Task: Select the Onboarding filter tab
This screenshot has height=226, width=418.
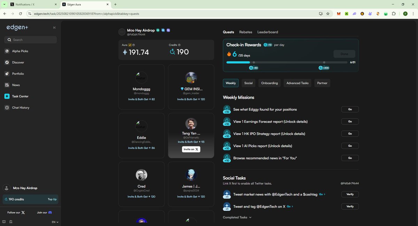Action: pos(270,83)
